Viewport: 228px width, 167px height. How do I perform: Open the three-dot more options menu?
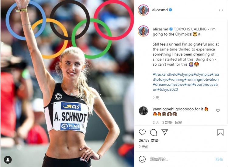[x=221, y=10]
